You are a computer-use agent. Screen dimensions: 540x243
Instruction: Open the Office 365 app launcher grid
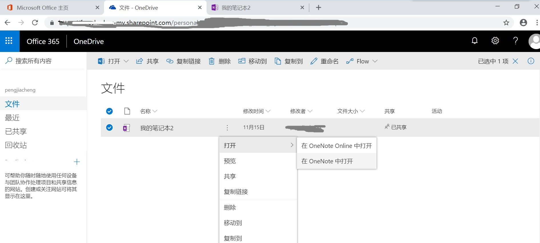point(9,41)
